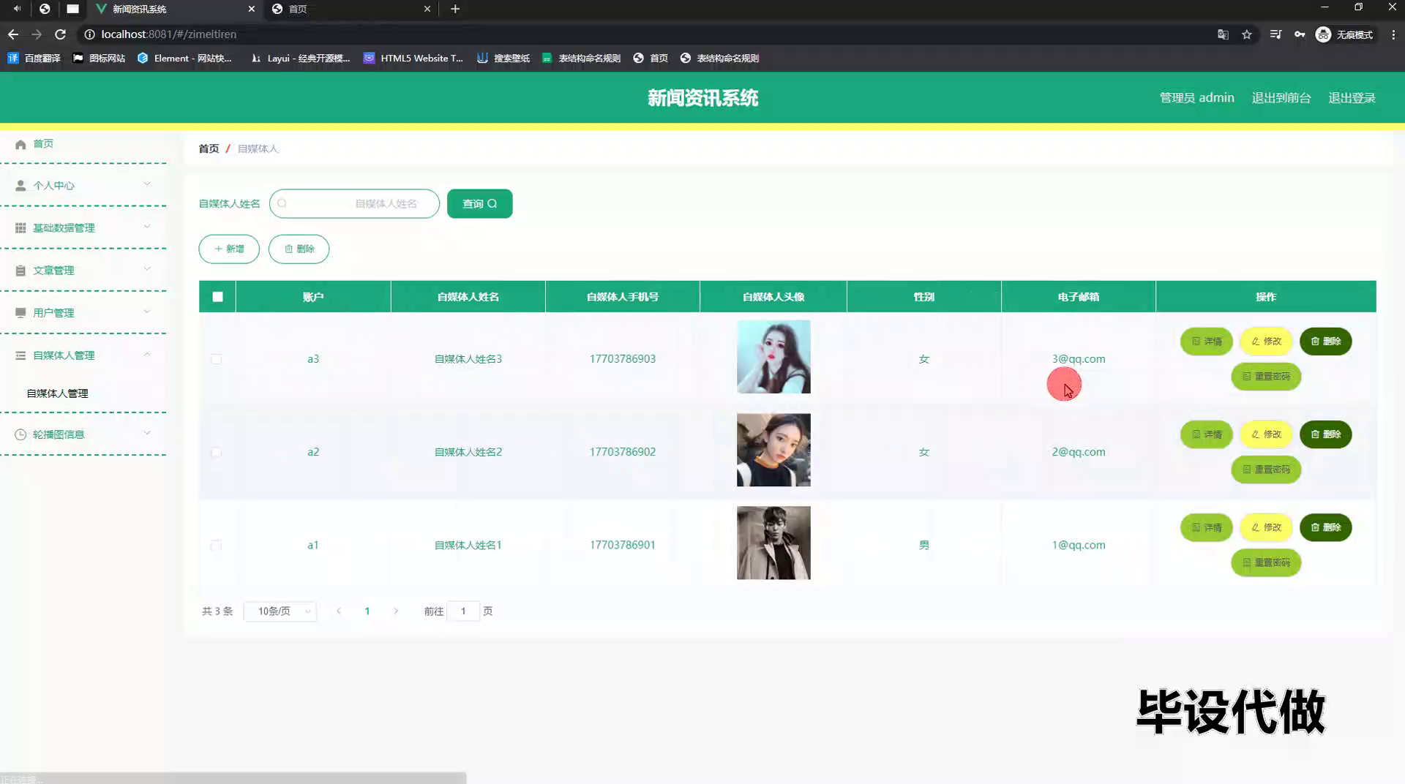The height and width of the screenshot is (784, 1405).
Task: Open the browser three-dot menu
Action: pos(1393,34)
